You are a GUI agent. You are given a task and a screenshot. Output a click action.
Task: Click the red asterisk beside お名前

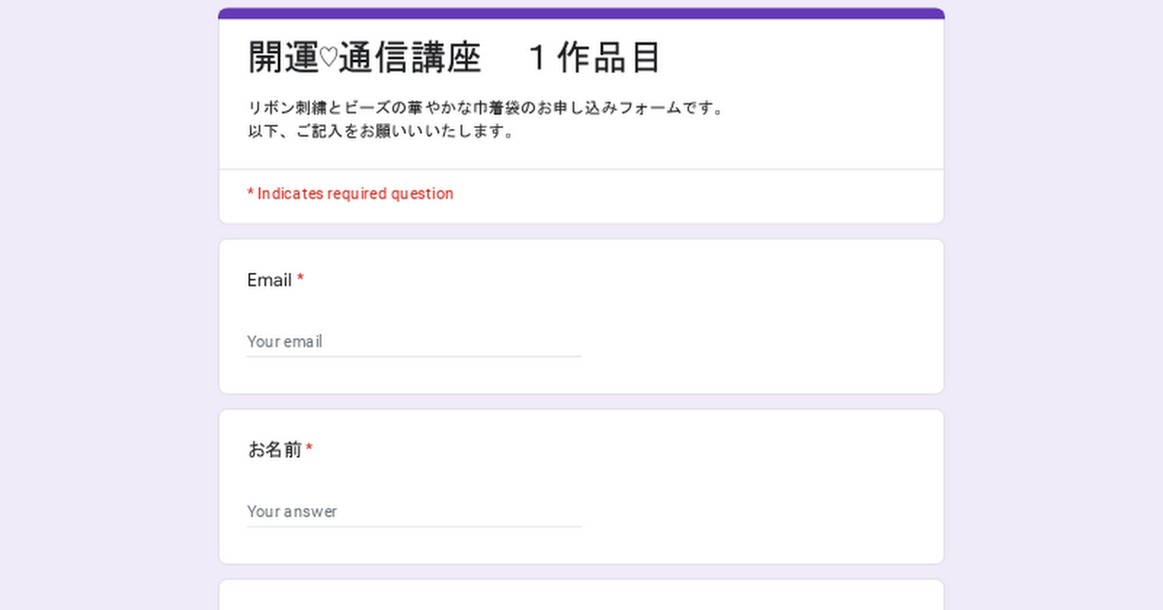point(309,448)
